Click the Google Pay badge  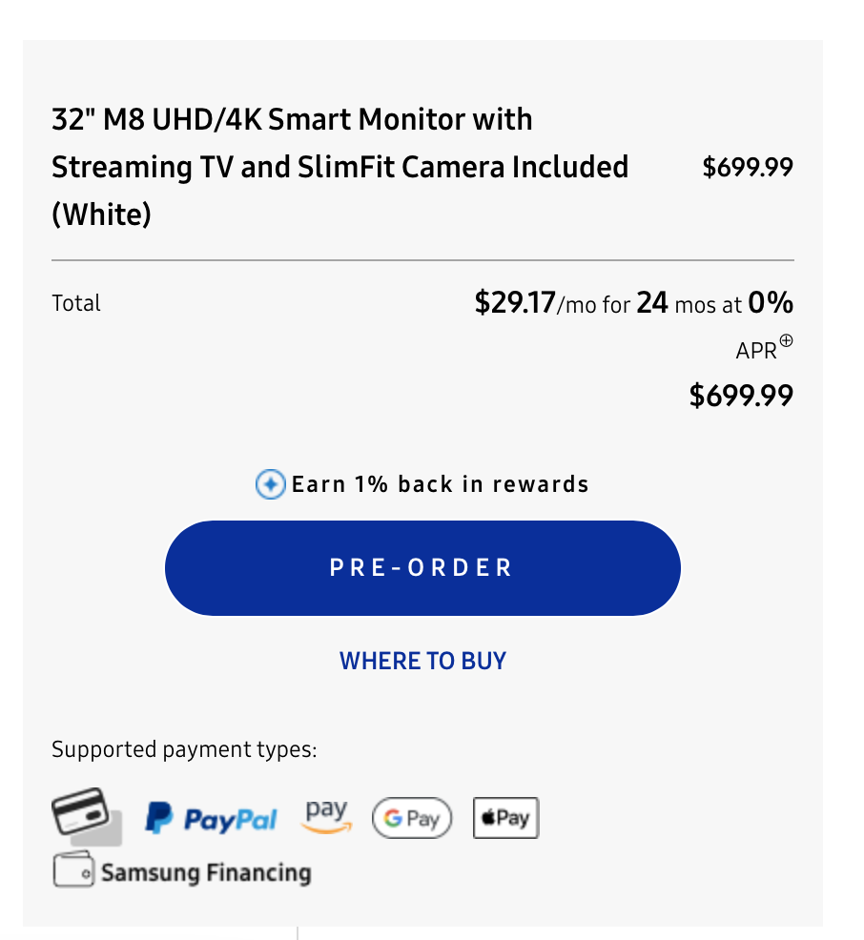(x=412, y=818)
